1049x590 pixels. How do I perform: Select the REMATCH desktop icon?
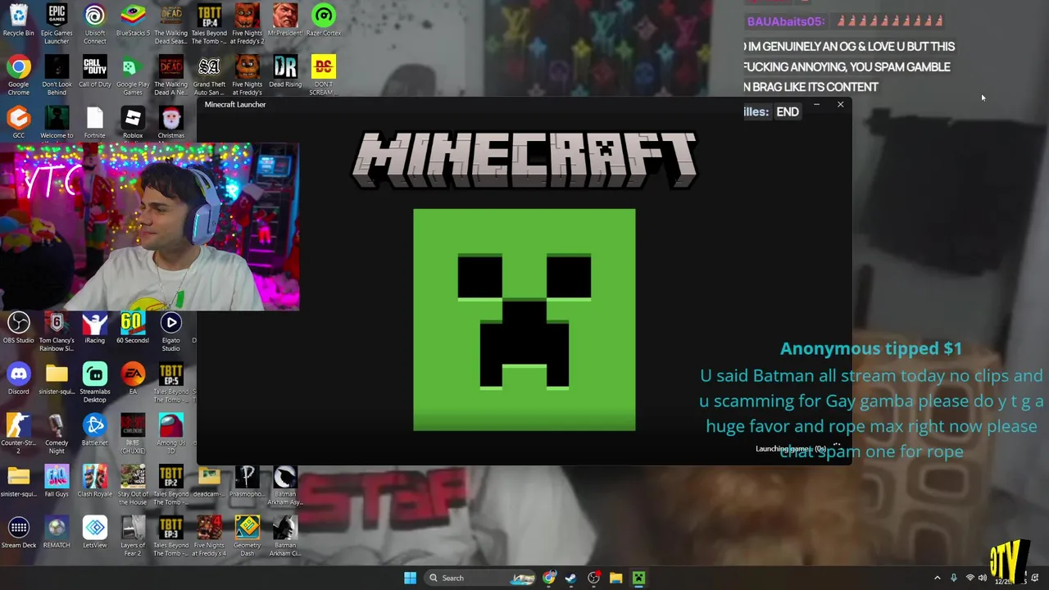[57, 533]
